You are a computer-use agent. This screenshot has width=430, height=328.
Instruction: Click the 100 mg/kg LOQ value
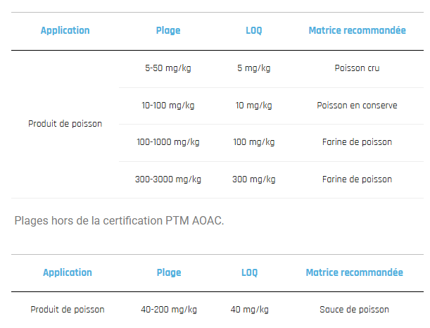(x=253, y=142)
